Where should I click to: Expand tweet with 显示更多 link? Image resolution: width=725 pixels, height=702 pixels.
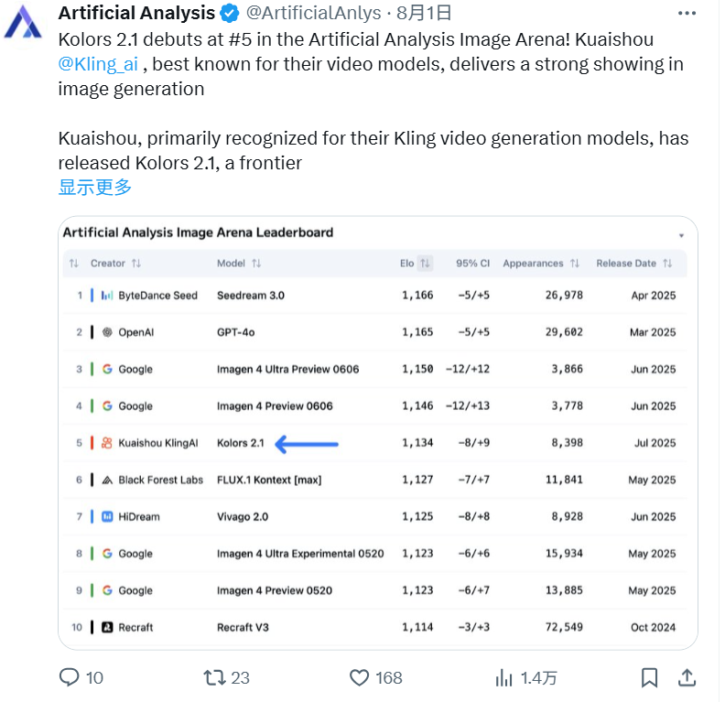[x=95, y=187]
